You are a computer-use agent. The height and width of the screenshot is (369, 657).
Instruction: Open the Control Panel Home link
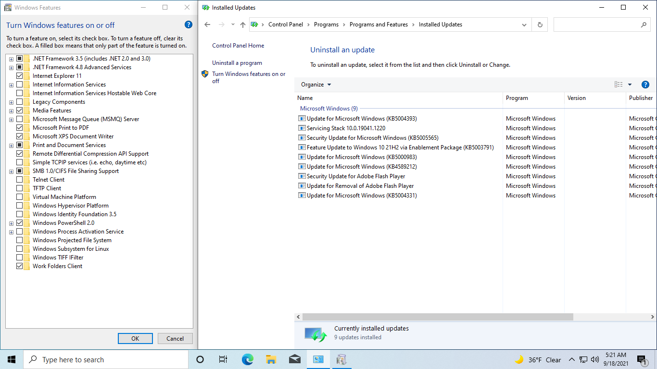[238, 46]
